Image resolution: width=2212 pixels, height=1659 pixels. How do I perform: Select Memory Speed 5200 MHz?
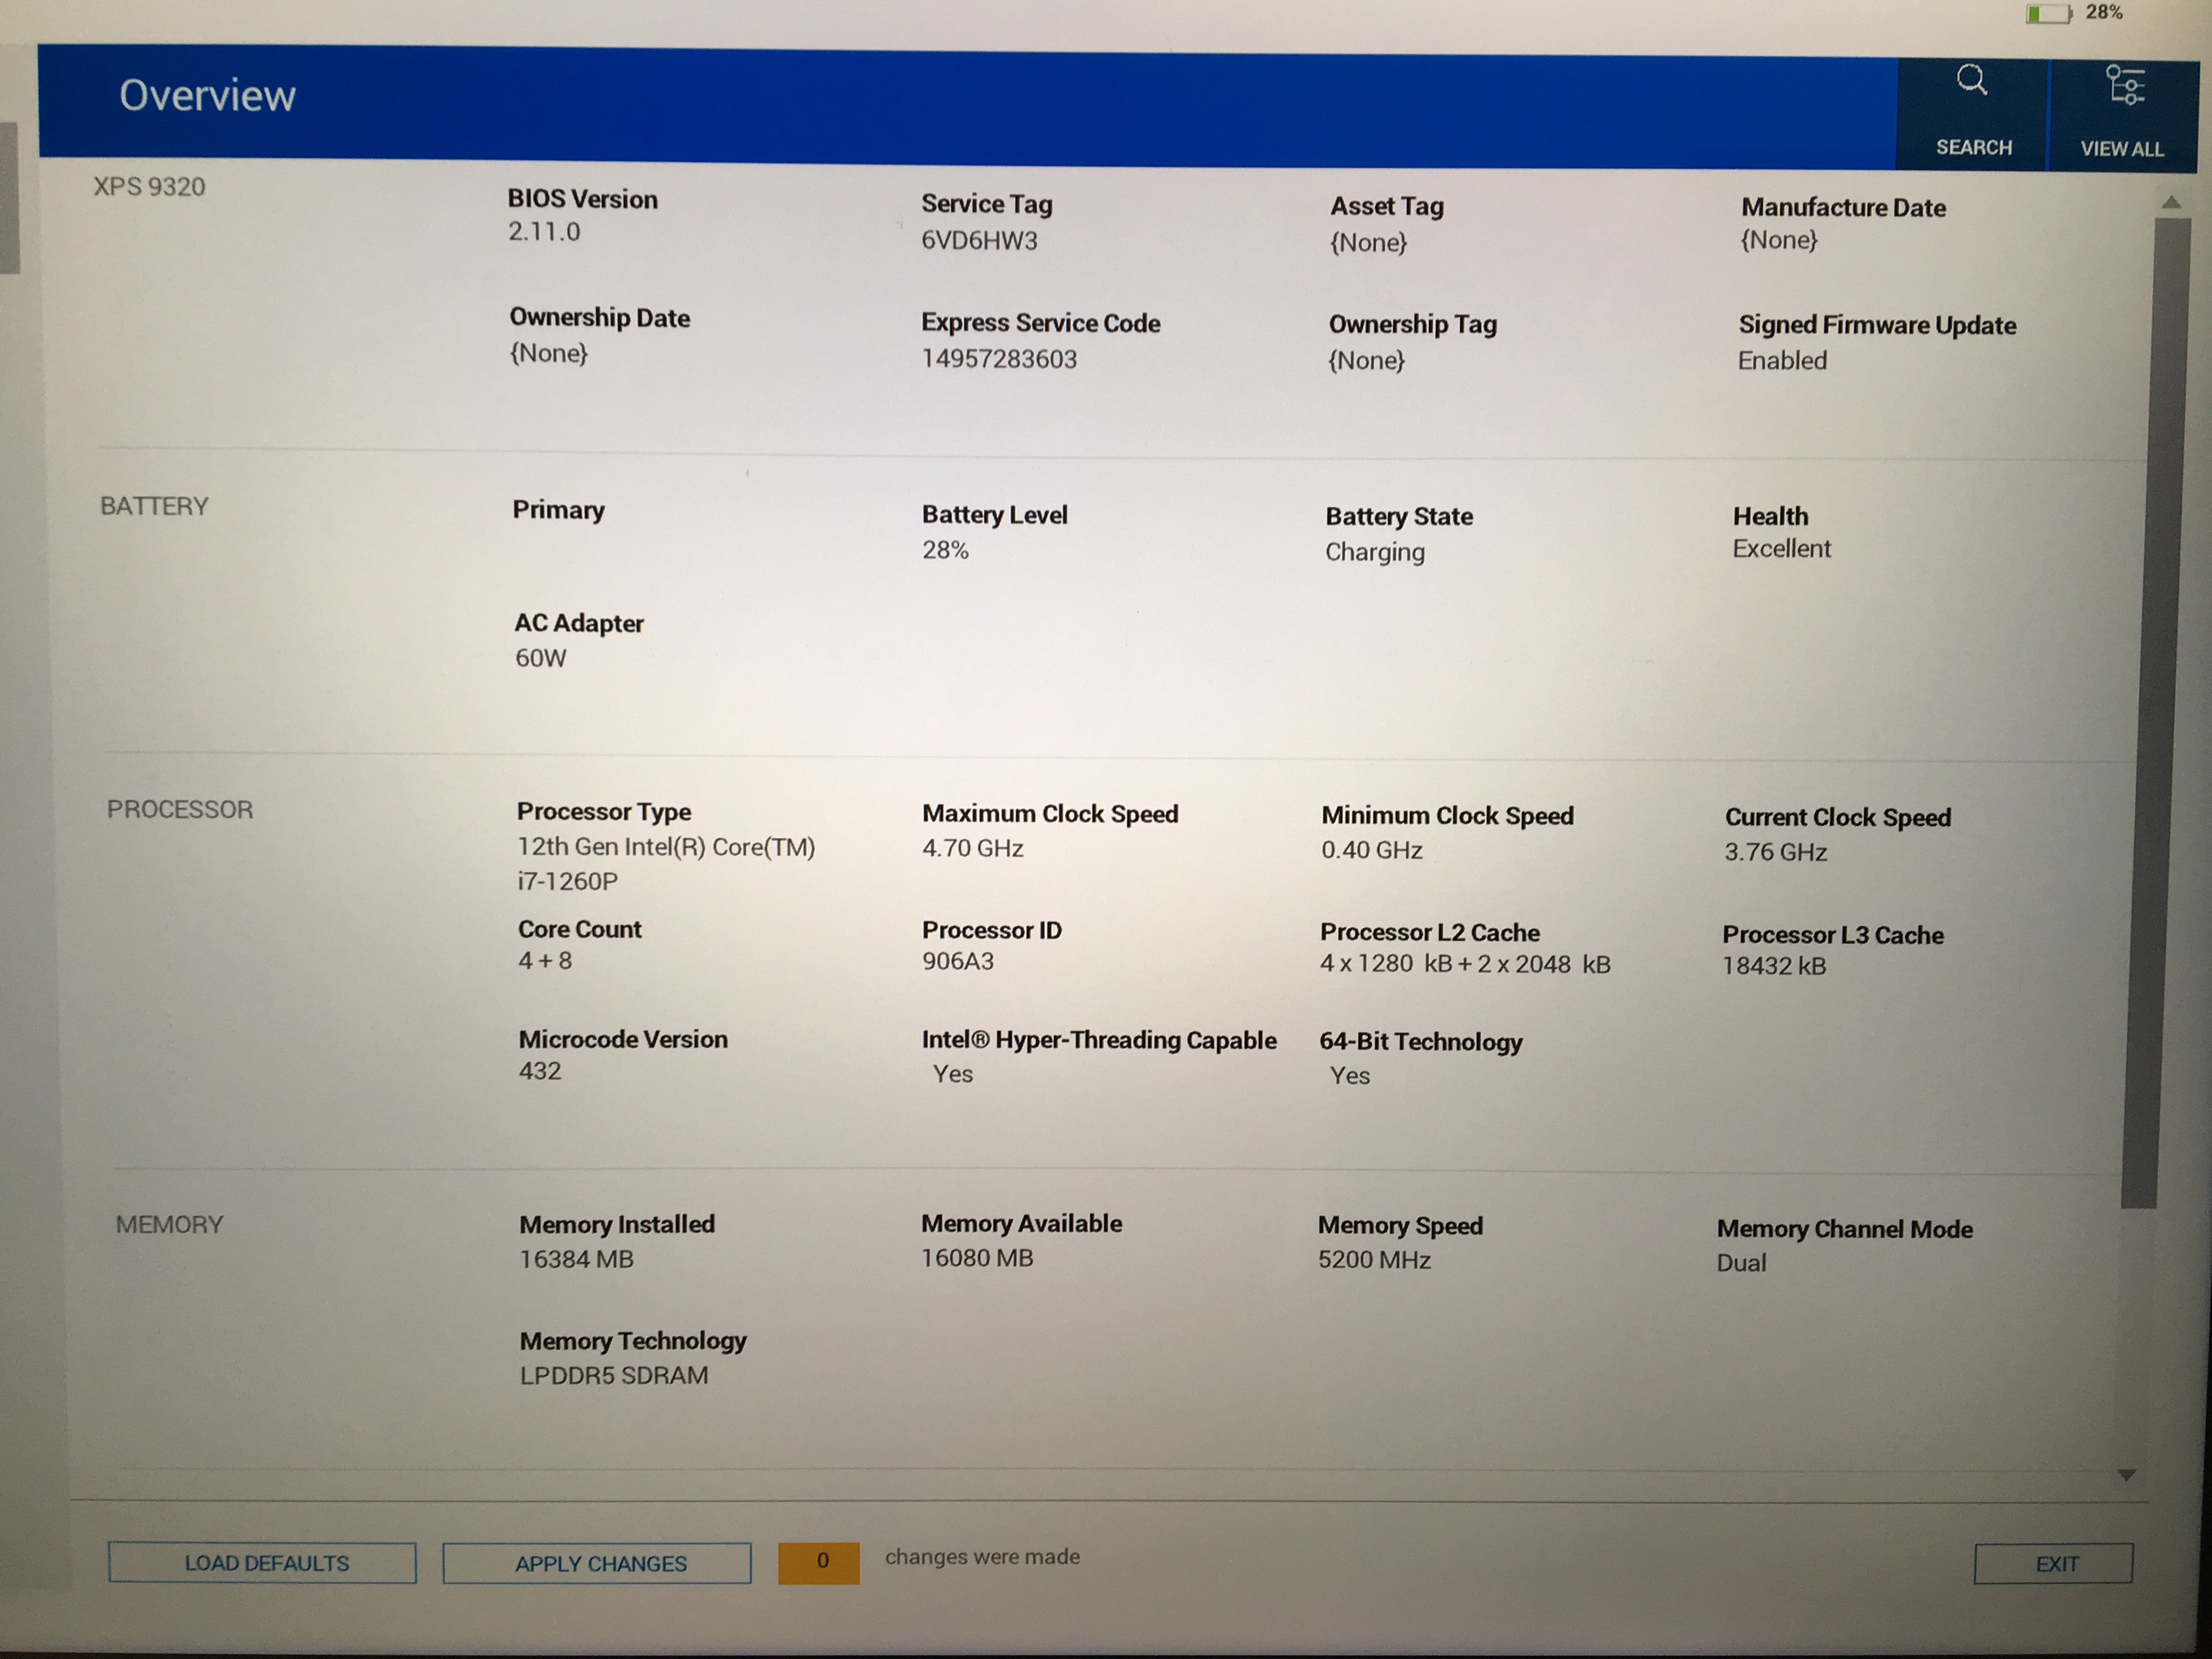1374,1260
